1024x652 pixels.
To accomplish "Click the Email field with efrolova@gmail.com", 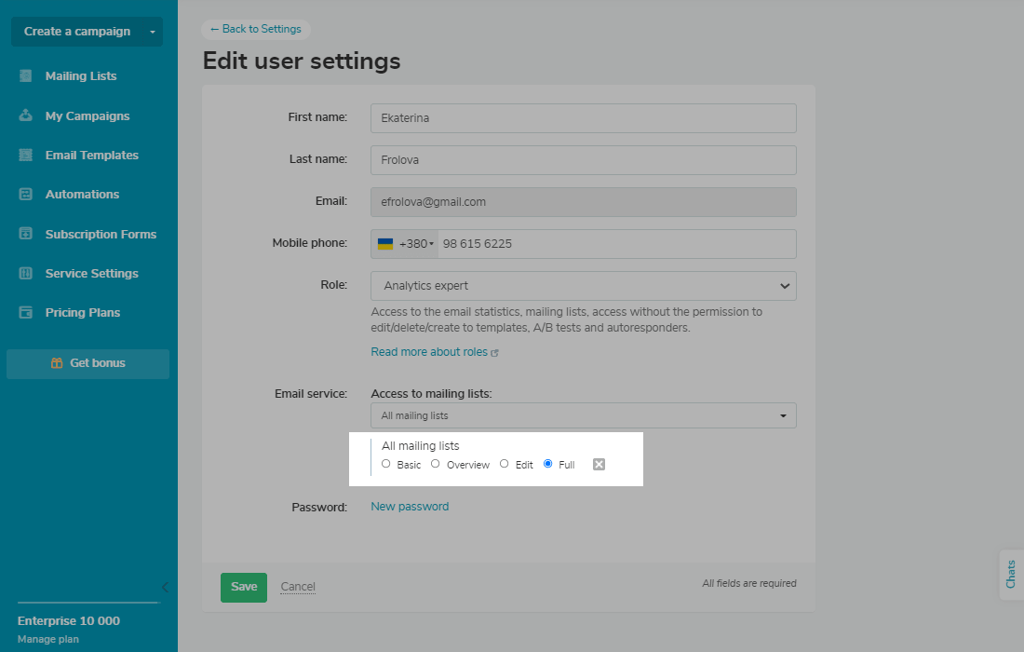I will pos(583,202).
